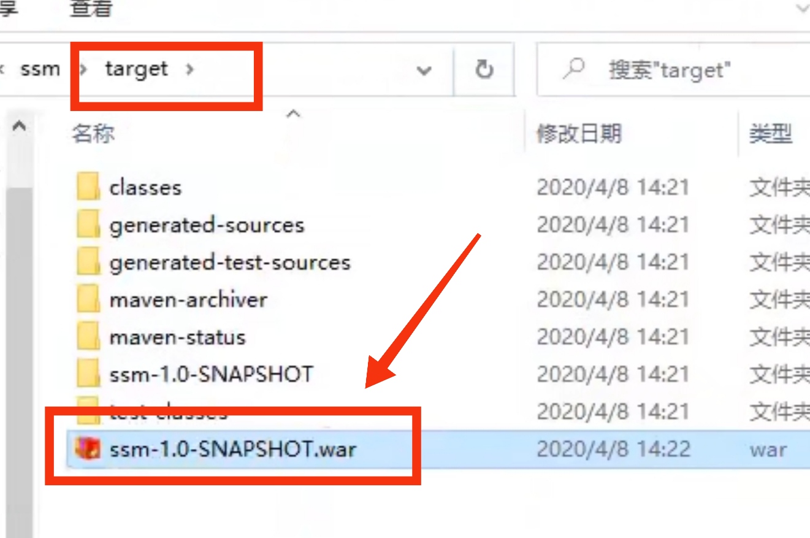Click the date cell of maven-archiver row

[613, 301]
